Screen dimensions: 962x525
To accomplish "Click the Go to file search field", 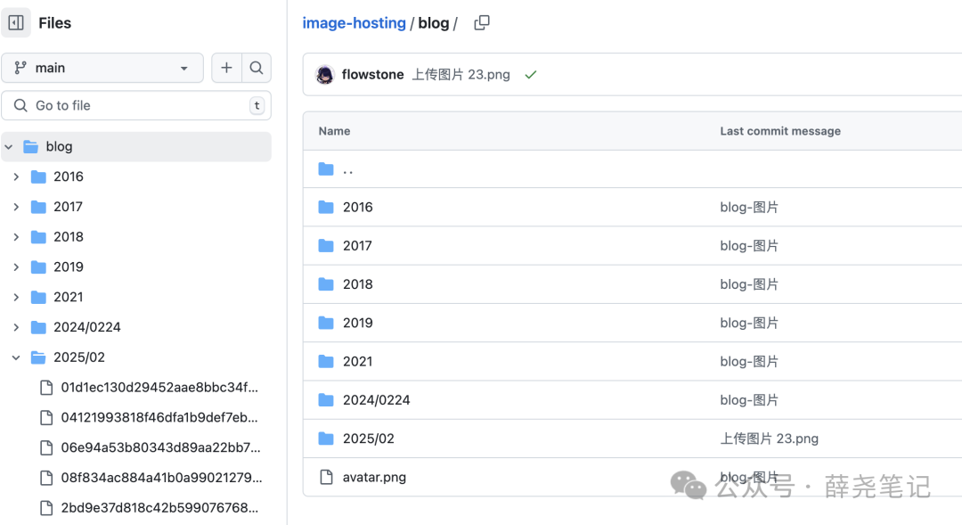I will [136, 105].
